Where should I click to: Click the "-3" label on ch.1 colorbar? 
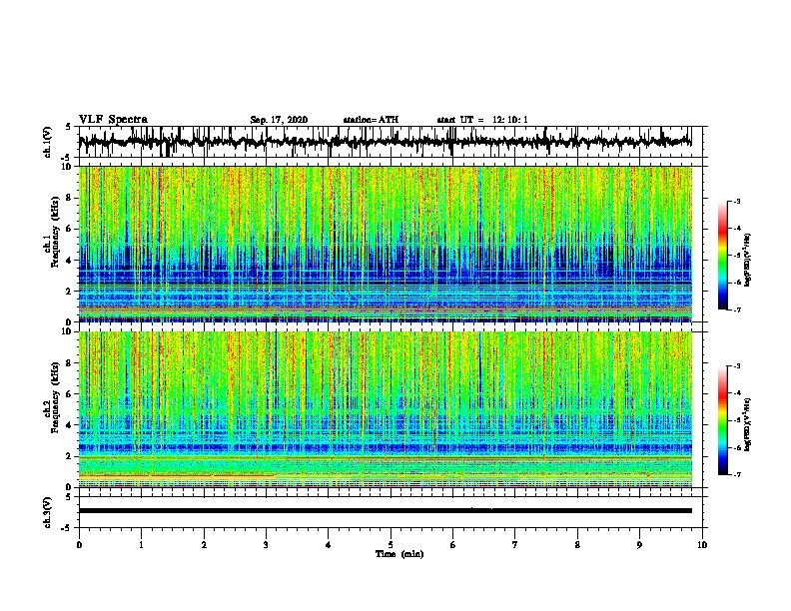pyautogui.click(x=736, y=201)
